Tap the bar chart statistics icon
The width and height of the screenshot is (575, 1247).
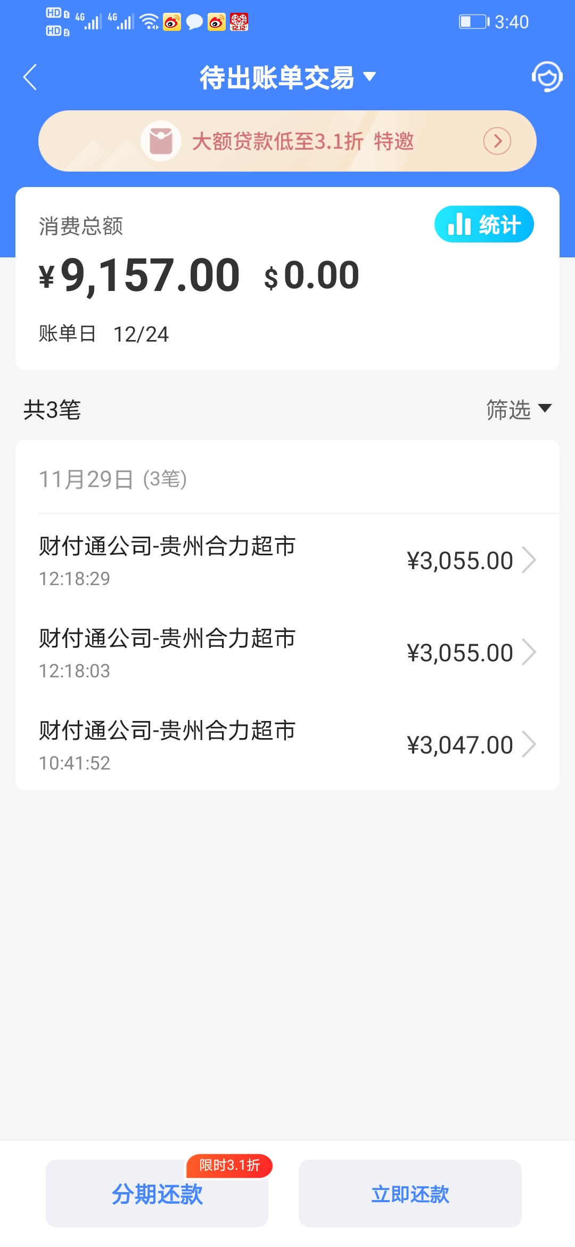point(459,224)
